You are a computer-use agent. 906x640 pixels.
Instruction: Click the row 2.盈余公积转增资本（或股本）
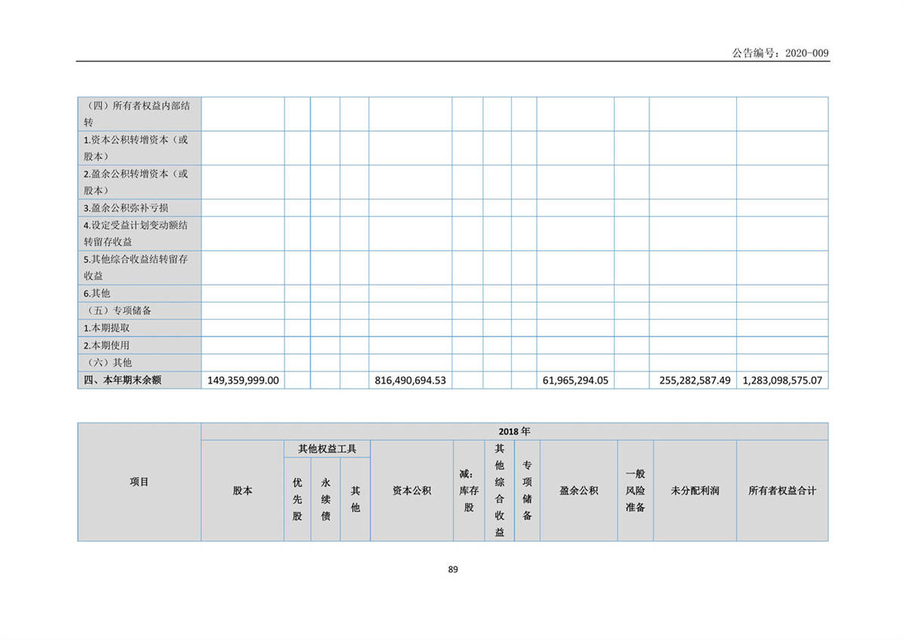(136, 182)
